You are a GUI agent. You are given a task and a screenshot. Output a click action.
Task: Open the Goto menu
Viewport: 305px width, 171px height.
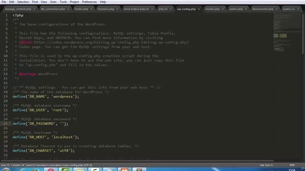[53, 2]
